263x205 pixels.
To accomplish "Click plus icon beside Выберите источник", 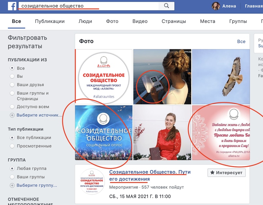I will 12,115.
